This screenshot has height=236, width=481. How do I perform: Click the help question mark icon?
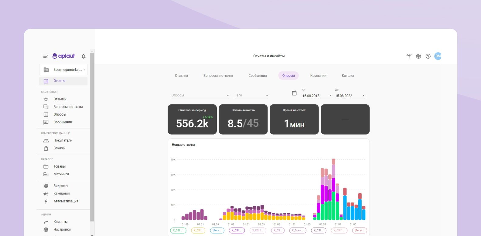point(428,56)
